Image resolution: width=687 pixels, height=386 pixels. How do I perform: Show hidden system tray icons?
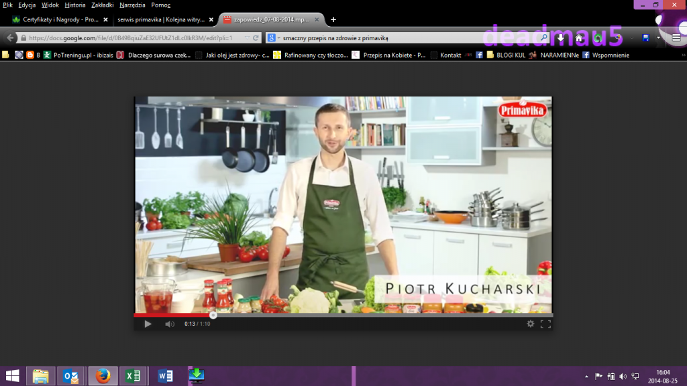587,377
